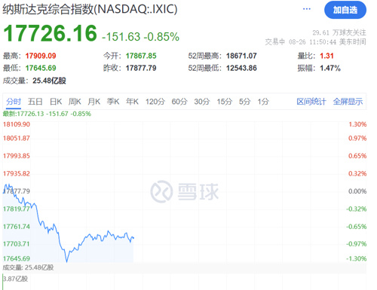
Task: Switch to the 五日 five-day tab
Action: 35,102
